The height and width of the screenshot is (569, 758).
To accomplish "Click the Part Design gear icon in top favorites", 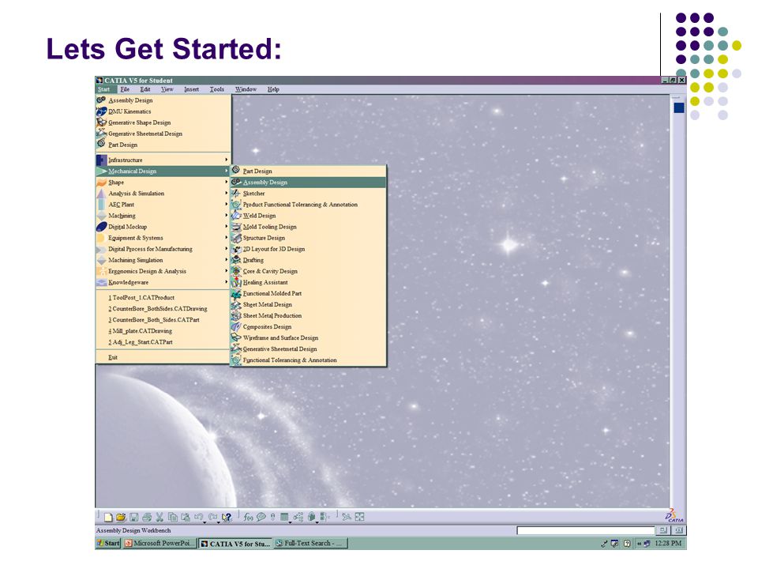I will pos(101,144).
